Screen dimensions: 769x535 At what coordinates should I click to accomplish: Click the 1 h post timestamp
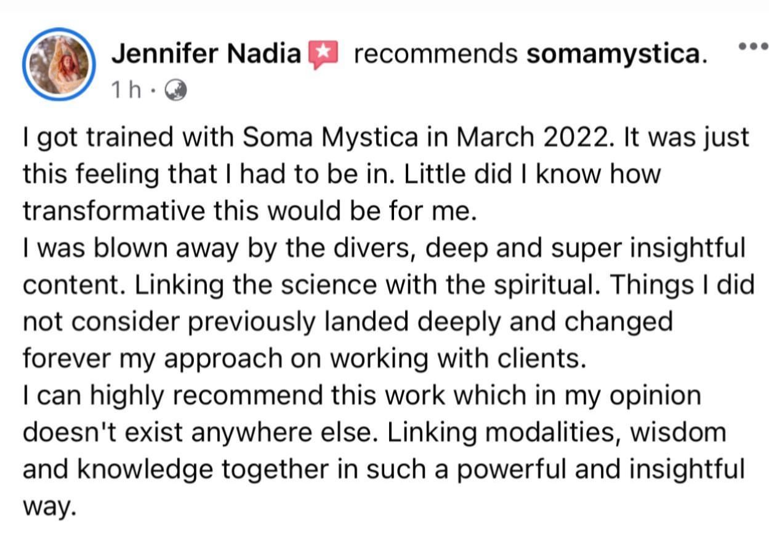pos(126,91)
